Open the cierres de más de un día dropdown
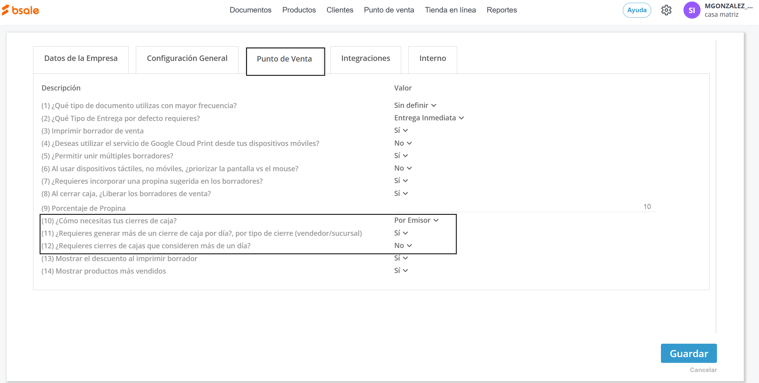 coord(403,246)
